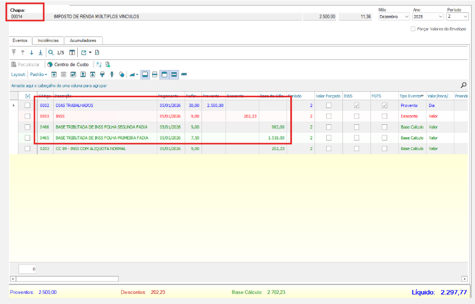
Task: Click the Valor Forçado column header
Action: coord(328,96)
